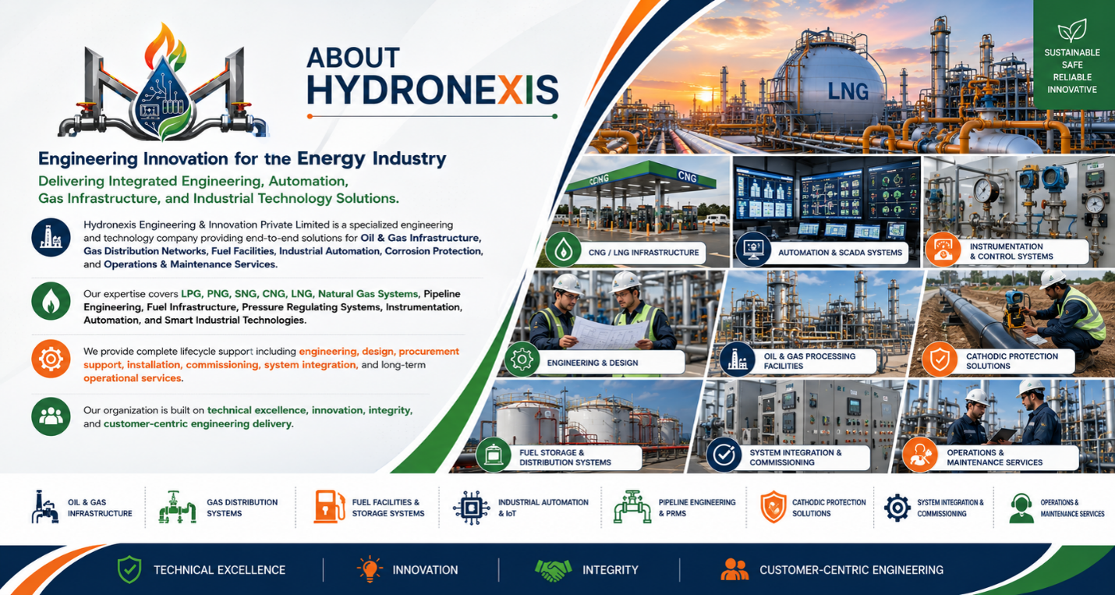Select the Industrial Automation & IoT chip icon
The height and width of the screenshot is (595, 1115).
click(x=470, y=508)
